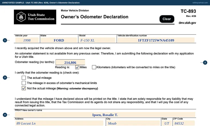Image resolution: width=210 pixels, height=126 pixels.
Task: Uncheck the Not the actual mileage checkbox
Action: coord(24,88)
